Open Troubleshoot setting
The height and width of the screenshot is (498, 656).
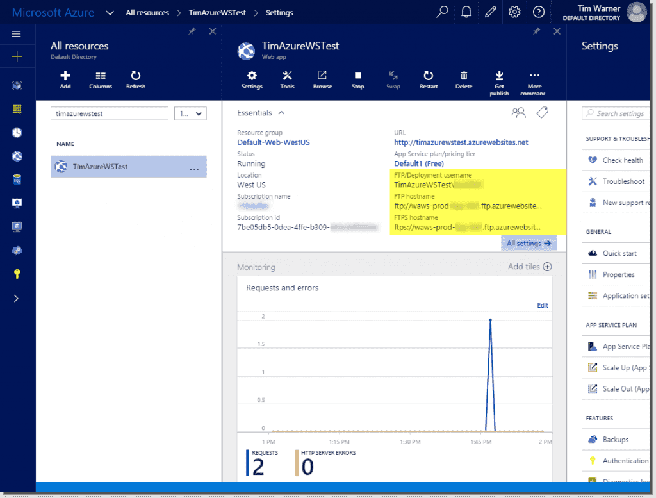pos(616,181)
